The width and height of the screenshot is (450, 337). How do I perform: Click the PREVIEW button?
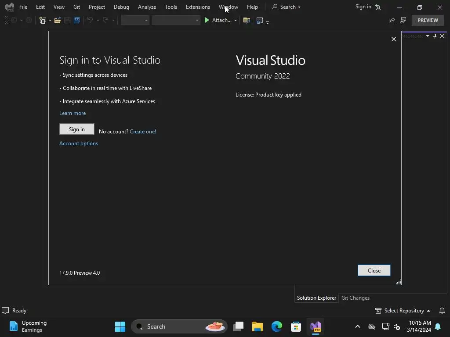tap(428, 20)
